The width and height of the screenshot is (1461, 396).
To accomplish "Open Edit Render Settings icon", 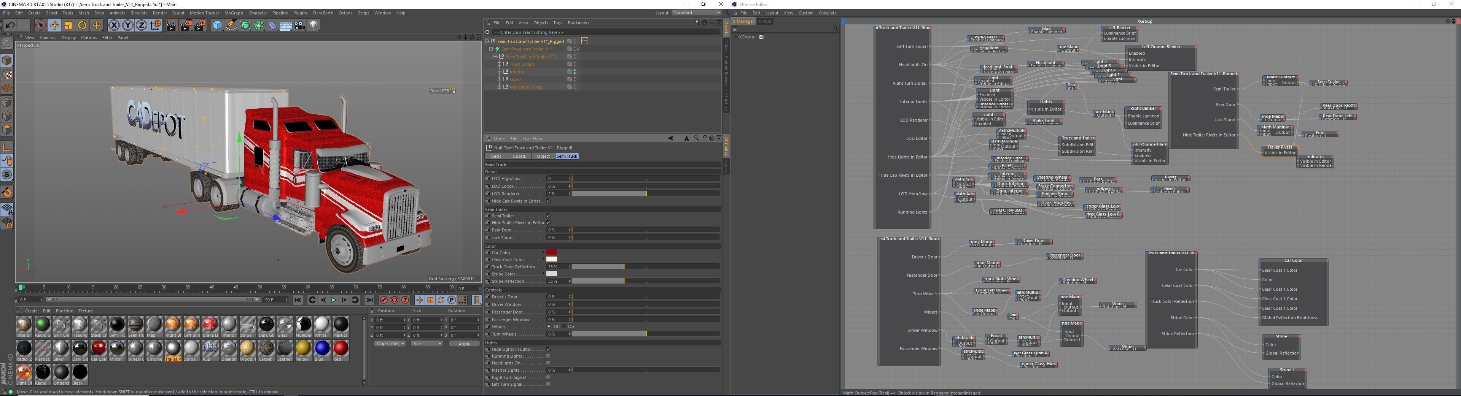I will (200, 25).
